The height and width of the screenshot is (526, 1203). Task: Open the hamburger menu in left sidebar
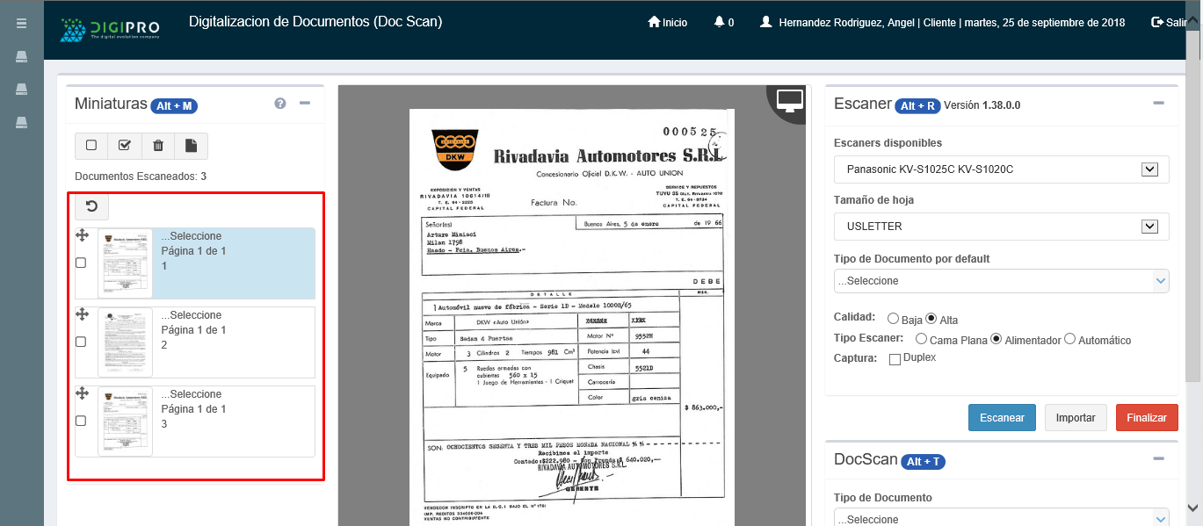[22, 24]
